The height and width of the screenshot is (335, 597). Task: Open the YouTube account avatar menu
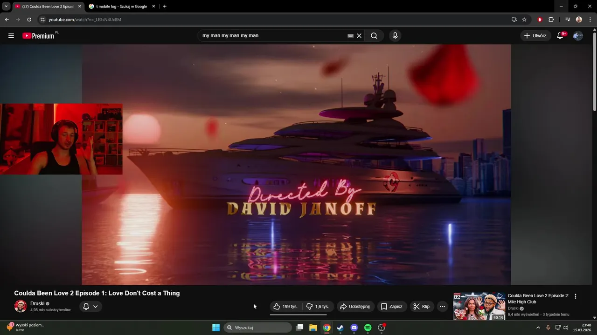click(x=578, y=36)
